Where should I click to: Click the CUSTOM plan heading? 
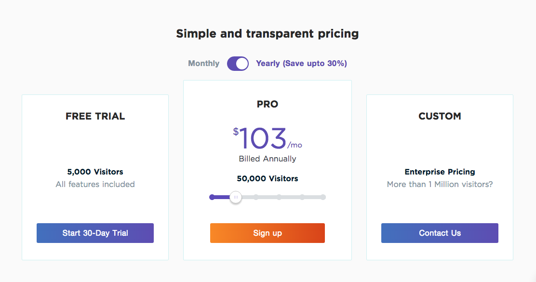click(440, 116)
